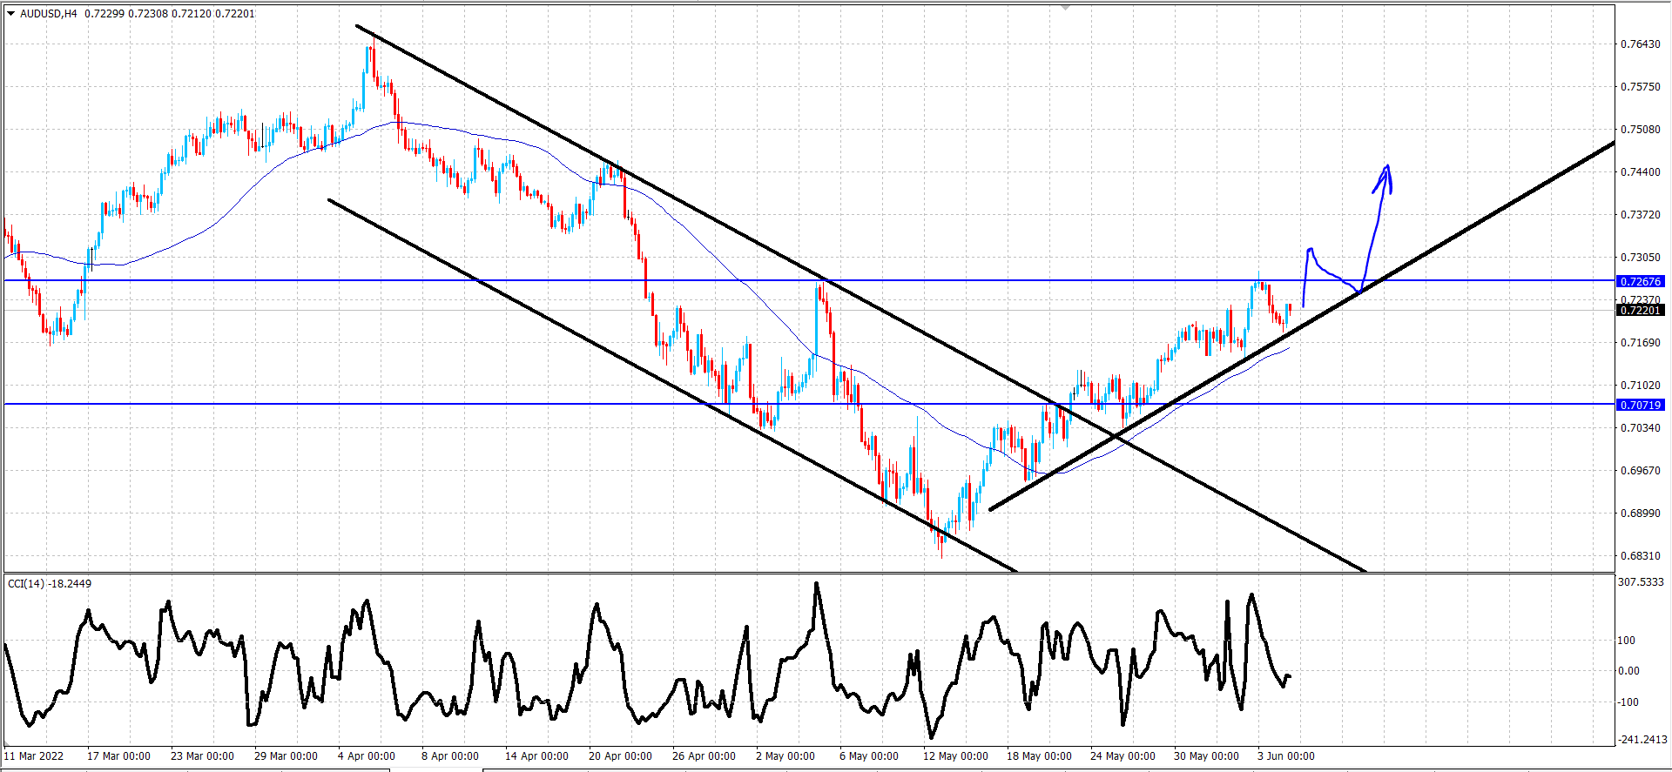Click price scale label 0.71690
This screenshot has height=772, width=1672.
coord(1640,343)
